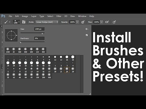Select soft round brush 300
Image resolution: width=146 pixels, height=109 pixels.
pyautogui.click(x=43, y=76)
